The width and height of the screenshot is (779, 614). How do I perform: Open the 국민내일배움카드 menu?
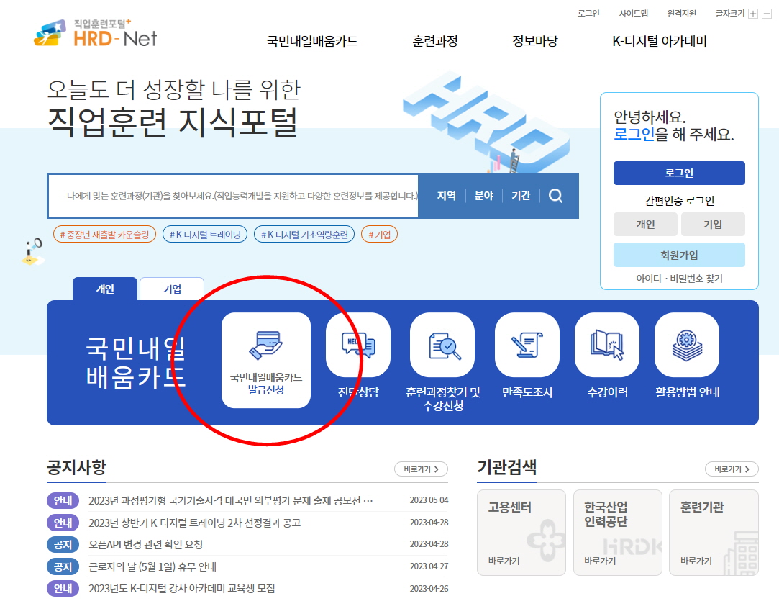312,41
